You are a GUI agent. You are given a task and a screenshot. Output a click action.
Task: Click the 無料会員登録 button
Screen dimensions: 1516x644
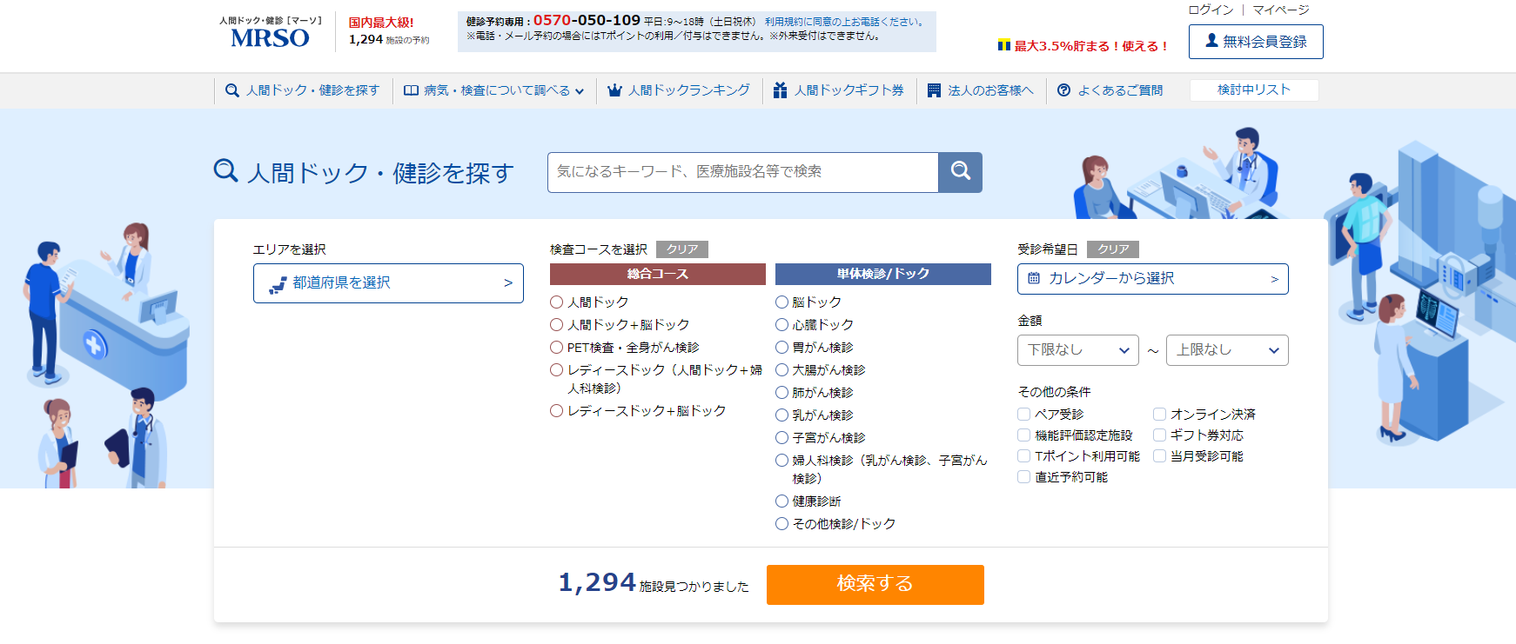pyautogui.click(x=1256, y=42)
